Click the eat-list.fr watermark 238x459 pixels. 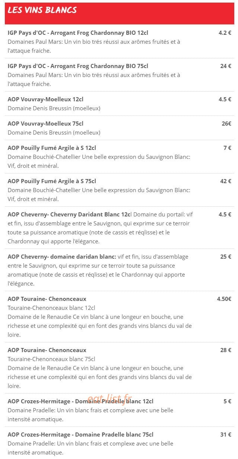click(x=110, y=399)
